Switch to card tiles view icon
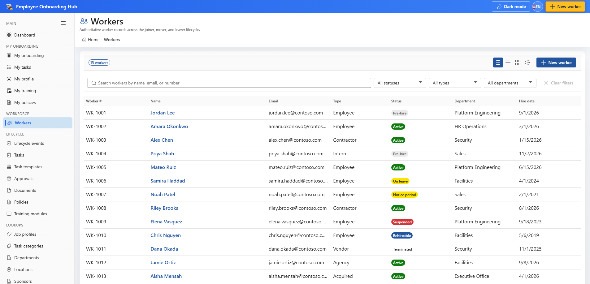 (x=518, y=62)
